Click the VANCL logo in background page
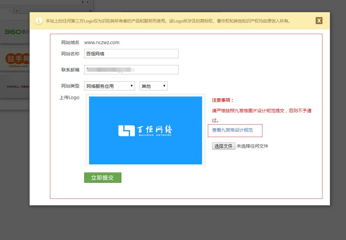Viewport: 346px width, 240px height. point(18,87)
